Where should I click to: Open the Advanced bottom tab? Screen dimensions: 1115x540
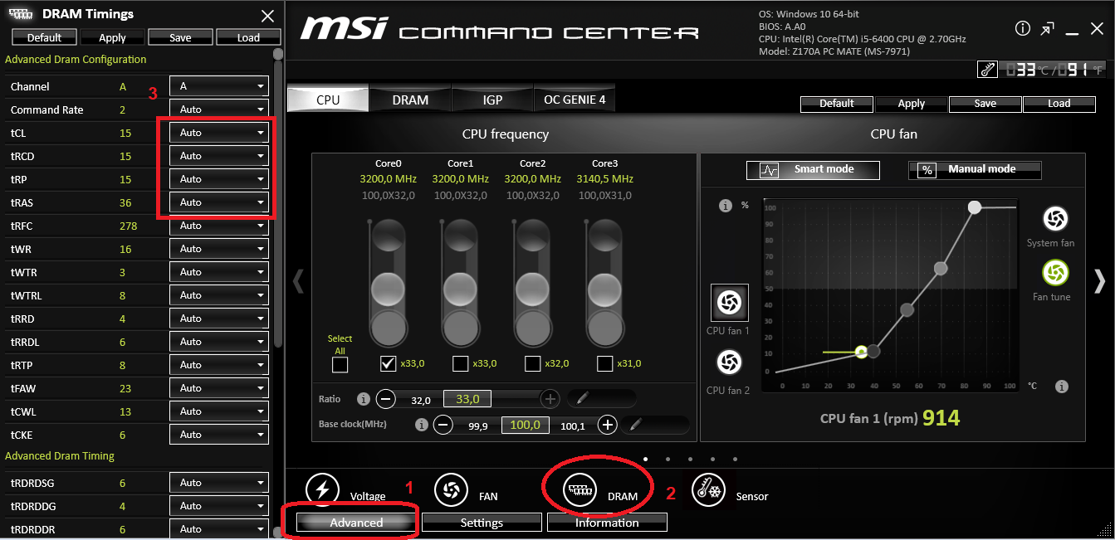click(x=356, y=523)
